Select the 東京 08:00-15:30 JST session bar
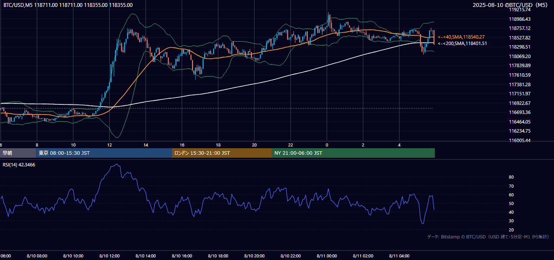This screenshot has height=260, width=554. point(104,153)
